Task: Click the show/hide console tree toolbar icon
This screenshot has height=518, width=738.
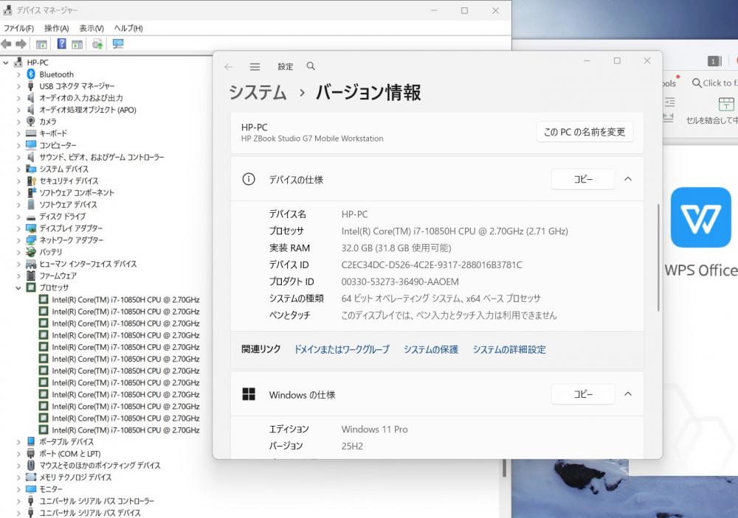Action: tap(41, 44)
